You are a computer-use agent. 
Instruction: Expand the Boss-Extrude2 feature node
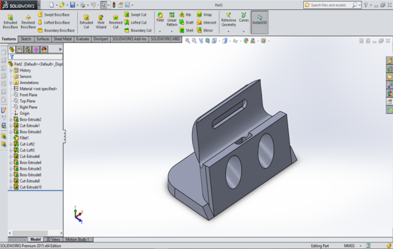tap(10, 120)
